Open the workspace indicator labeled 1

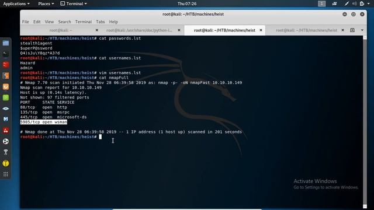pos(321,3)
